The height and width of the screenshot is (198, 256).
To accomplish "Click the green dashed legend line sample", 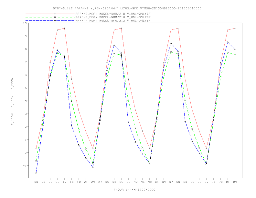I will tap(50, 17).
